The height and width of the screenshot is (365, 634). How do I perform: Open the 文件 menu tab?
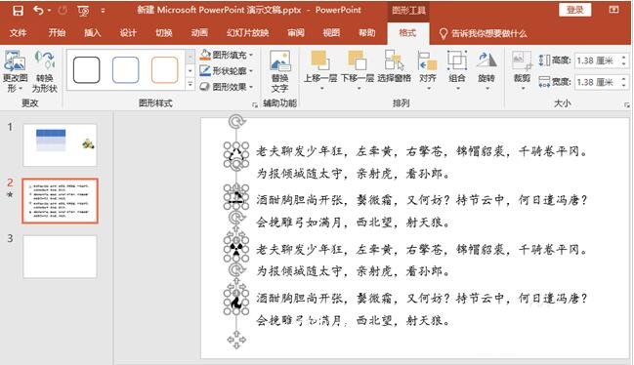point(19,33)
